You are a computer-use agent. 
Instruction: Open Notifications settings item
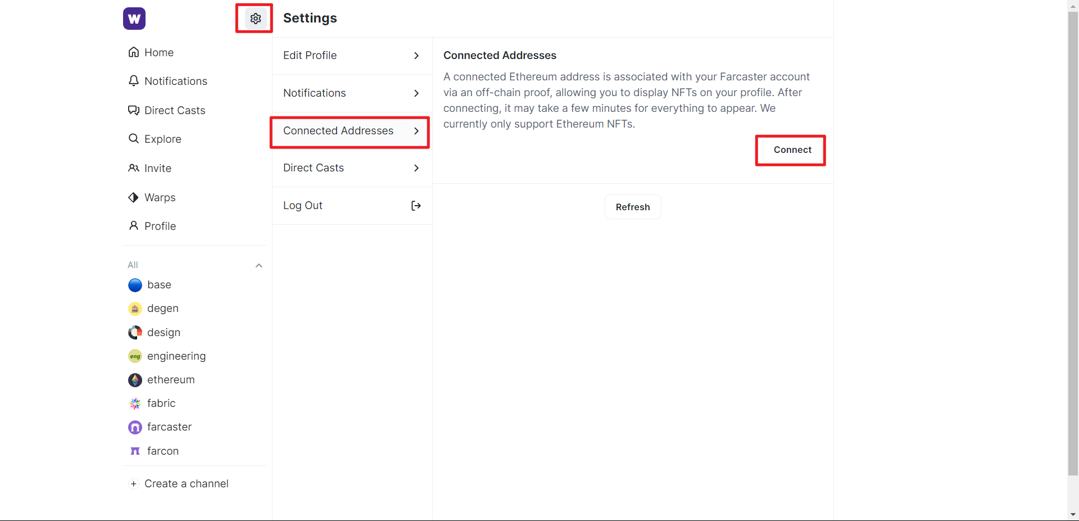[352, 93]
